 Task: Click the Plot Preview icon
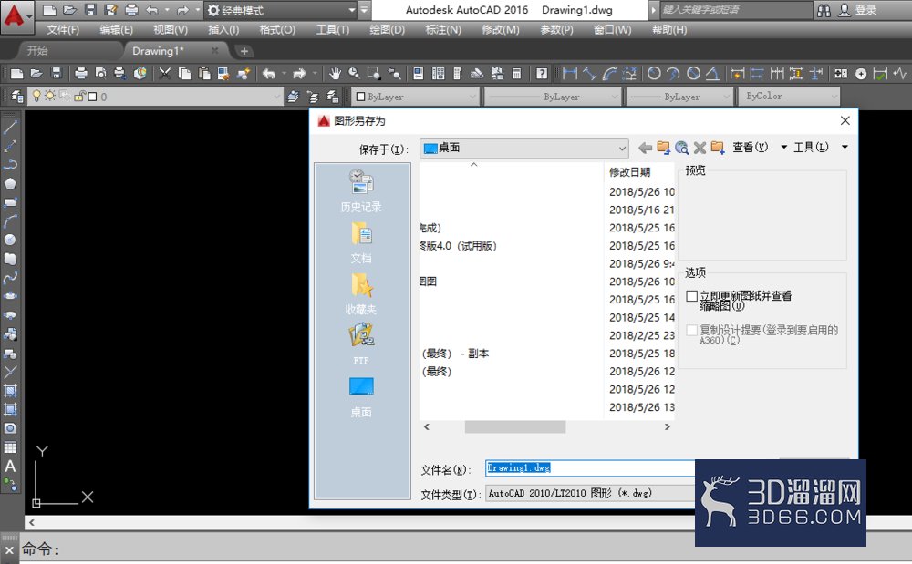(x=100, y=74)
